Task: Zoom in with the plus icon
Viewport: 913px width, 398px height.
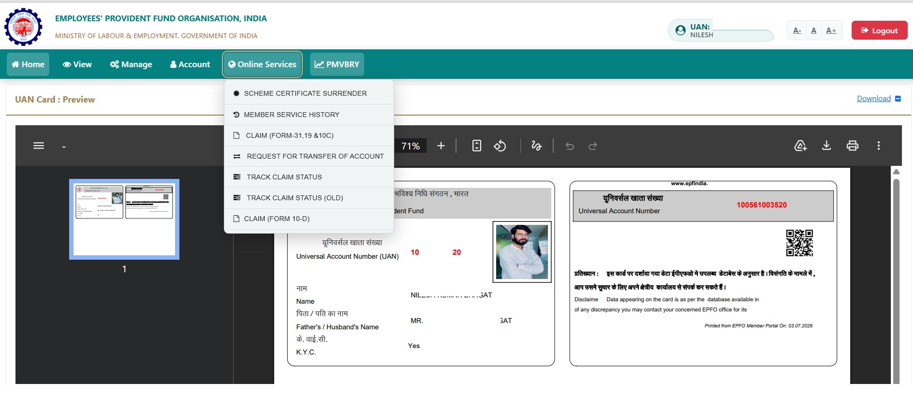Action: click(x=441, y=146)
